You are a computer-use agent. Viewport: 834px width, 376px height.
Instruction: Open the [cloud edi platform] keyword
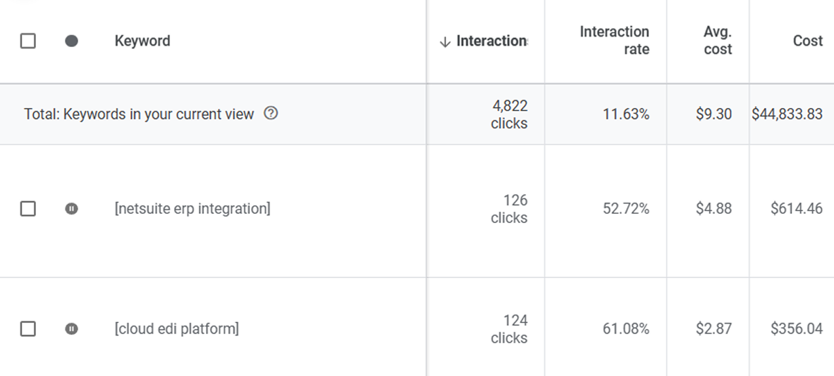pos(177,328)
